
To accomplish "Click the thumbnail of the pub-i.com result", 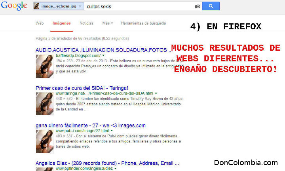I will [45, 141].
